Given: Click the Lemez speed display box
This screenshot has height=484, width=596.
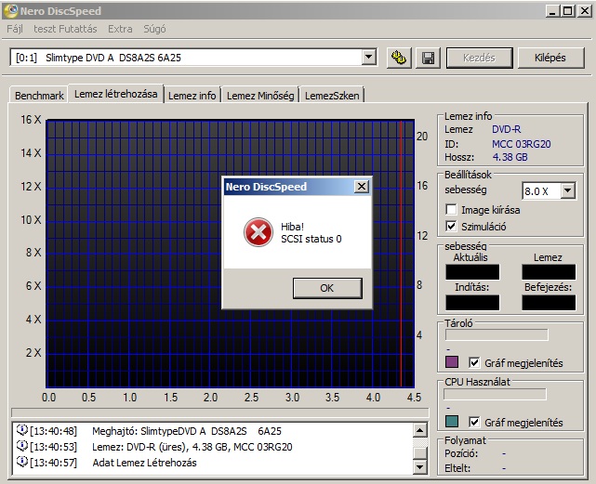Looking at the screenshot, I should (x=549, y=272).
